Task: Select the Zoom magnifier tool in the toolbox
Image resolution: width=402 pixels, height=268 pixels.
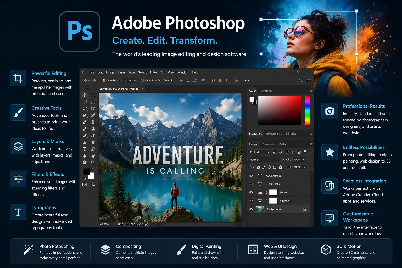Action: 93,162
